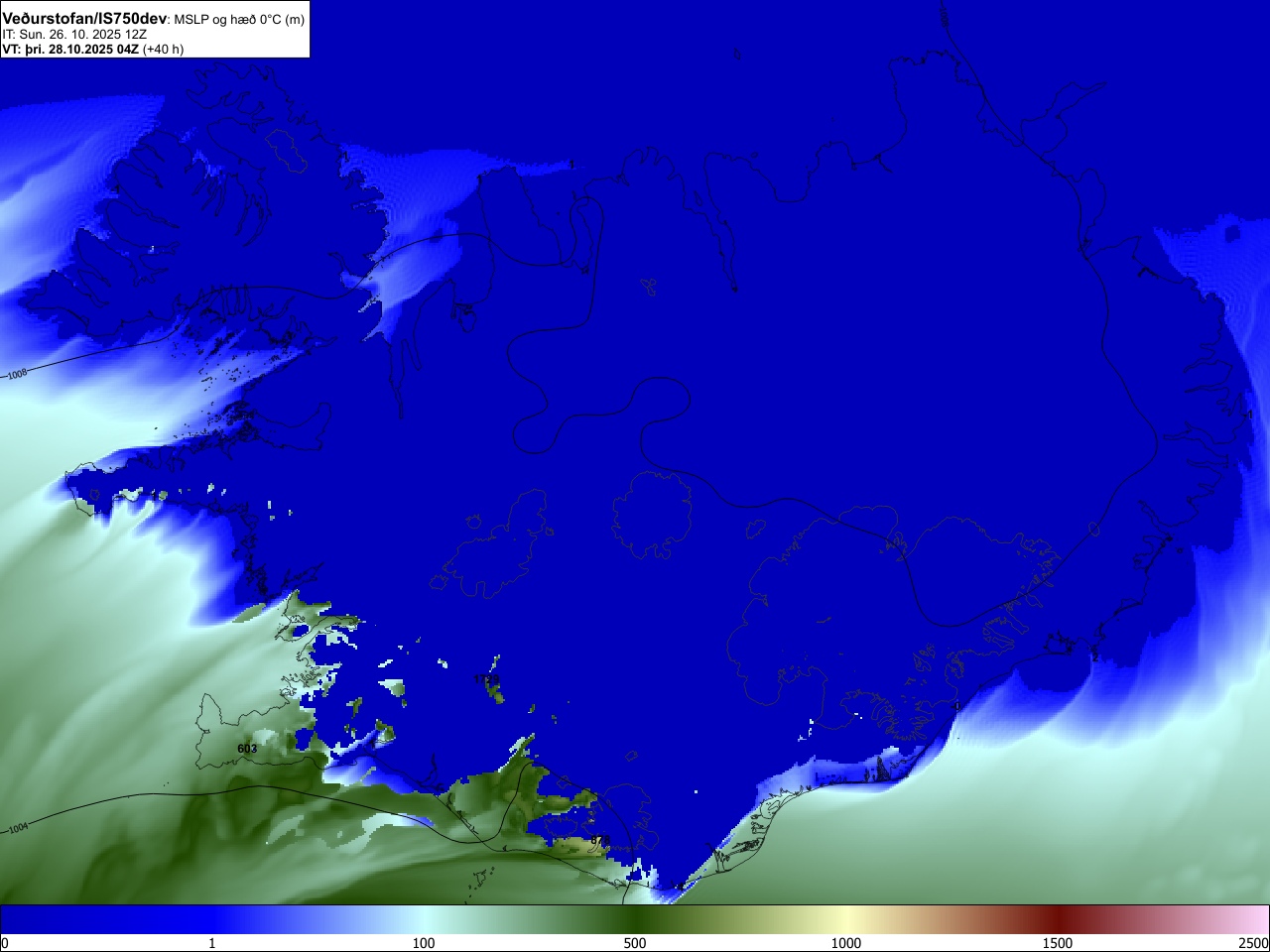This screenshot has width=1270, height=952.
Task: Click the '878' height value on map
Action: click(600, 840)
